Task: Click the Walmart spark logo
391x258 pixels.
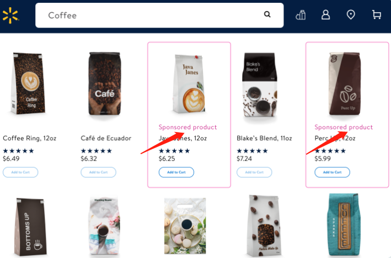Action: (x=10, y=15)
